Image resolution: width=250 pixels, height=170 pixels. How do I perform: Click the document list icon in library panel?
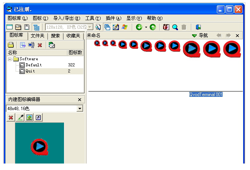(x=22, y=45)
